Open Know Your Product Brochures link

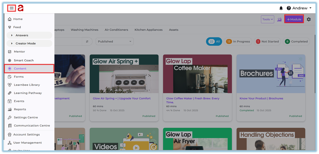261,99
